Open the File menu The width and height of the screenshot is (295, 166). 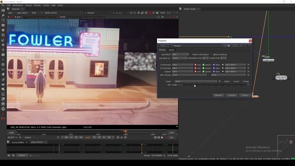[3, 5]
